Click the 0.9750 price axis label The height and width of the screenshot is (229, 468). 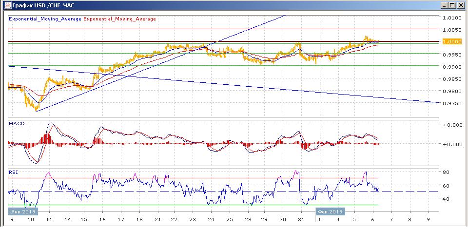(452, 103)
